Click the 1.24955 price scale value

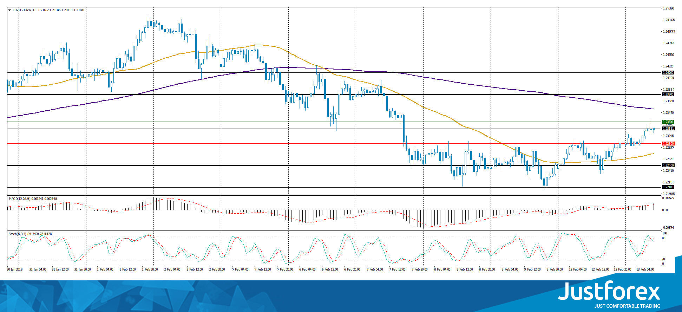pyautogui.click(x=668, y=32)
